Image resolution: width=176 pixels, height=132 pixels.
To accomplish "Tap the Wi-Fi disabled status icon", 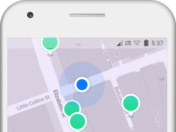I will point(137,43).
